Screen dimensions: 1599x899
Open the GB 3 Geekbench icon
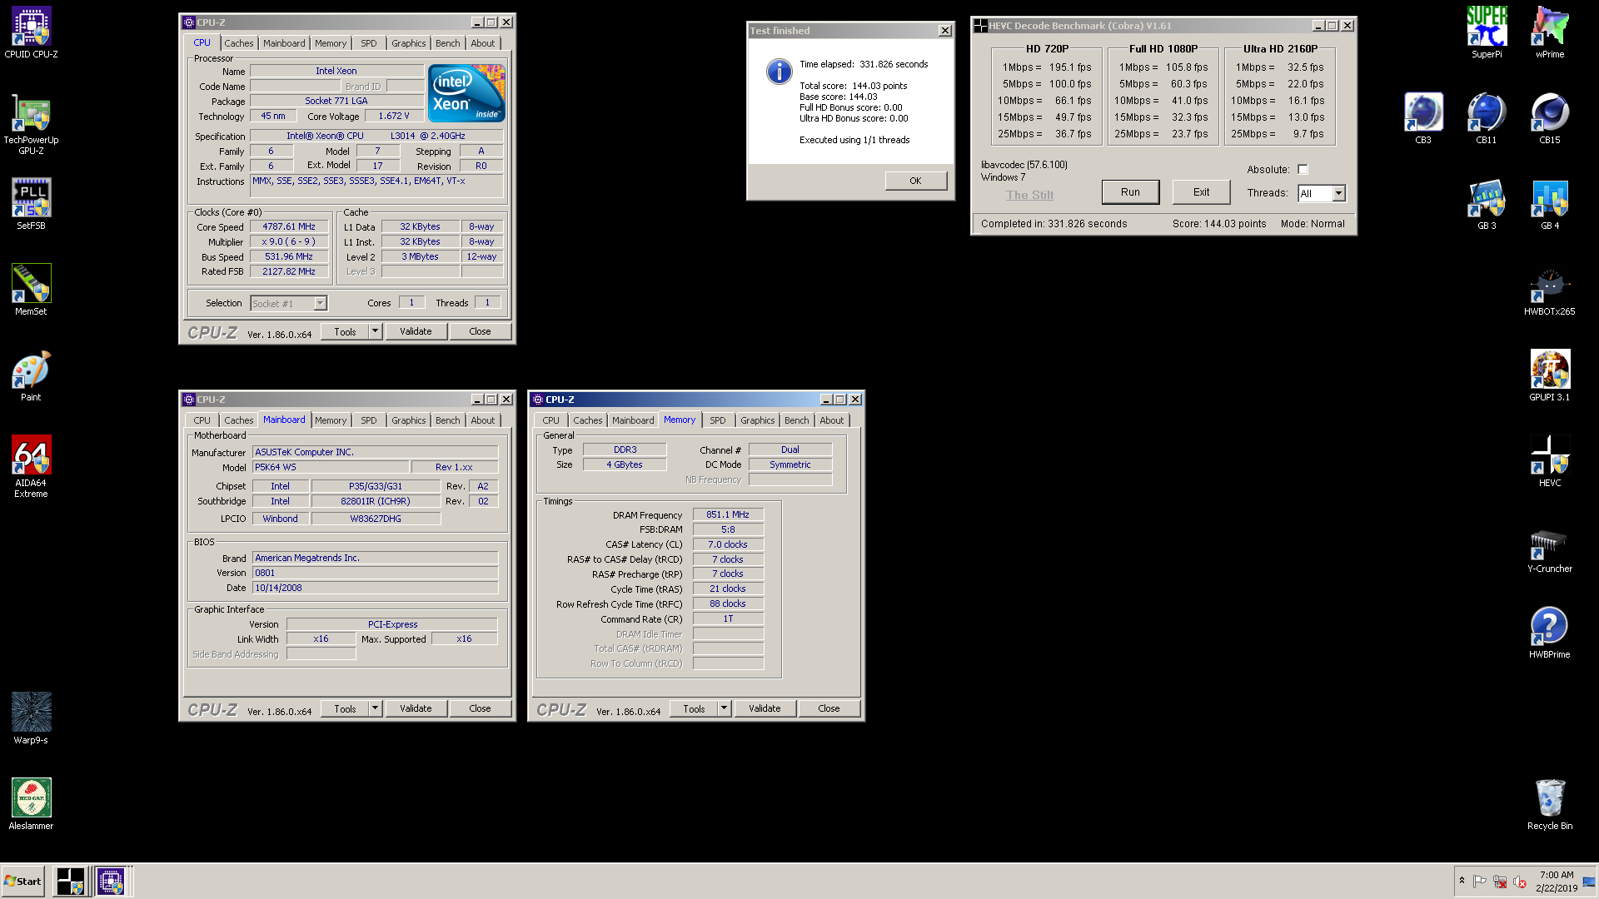pos(1487,204)
